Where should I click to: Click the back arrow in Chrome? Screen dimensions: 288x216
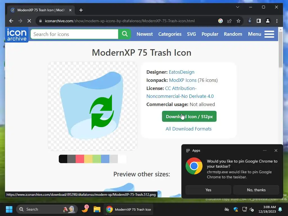(x=11, y=21)
